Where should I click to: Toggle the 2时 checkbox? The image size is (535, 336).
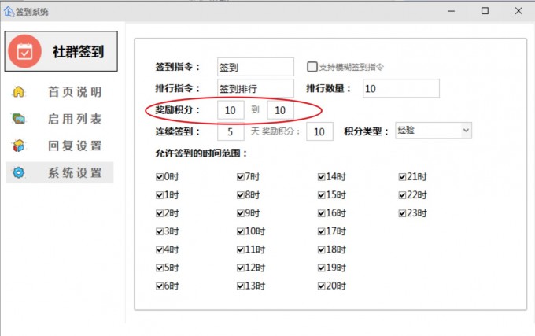160,213
